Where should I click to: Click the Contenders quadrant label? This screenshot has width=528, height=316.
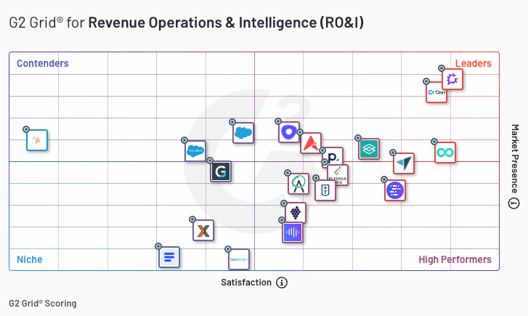pos(43,63)
